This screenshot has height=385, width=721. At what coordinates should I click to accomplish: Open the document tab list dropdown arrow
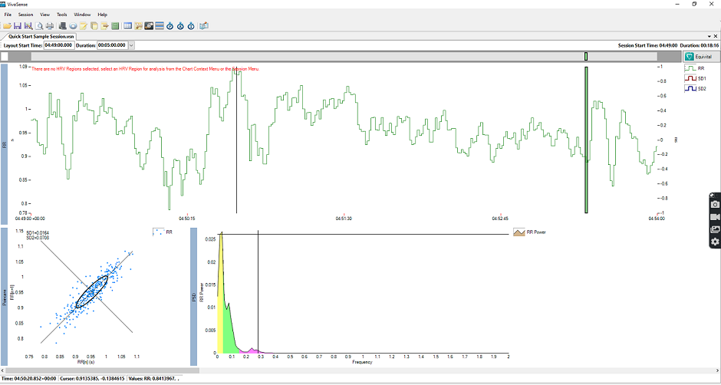709,36
